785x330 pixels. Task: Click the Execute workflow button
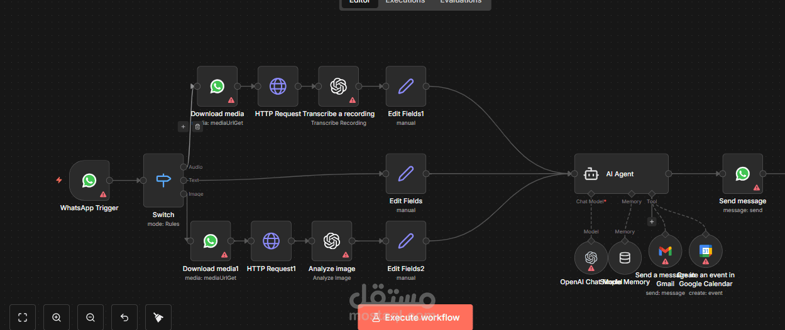[x=415, y=317]
